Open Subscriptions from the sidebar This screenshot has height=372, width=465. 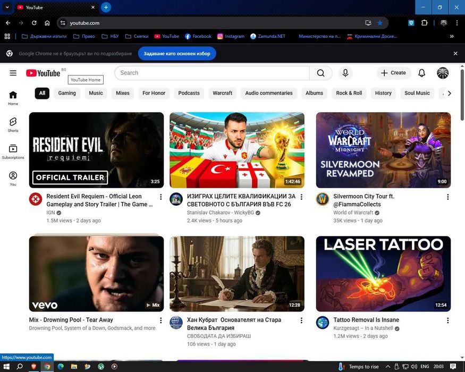pos(13,151)
